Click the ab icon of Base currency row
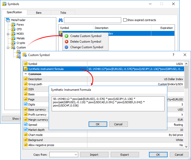 25,110
